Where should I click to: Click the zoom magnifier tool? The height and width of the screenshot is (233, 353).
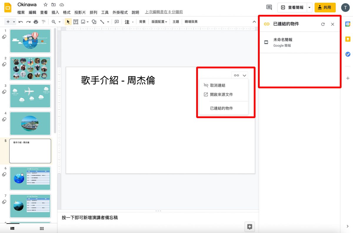pos(54,22)
